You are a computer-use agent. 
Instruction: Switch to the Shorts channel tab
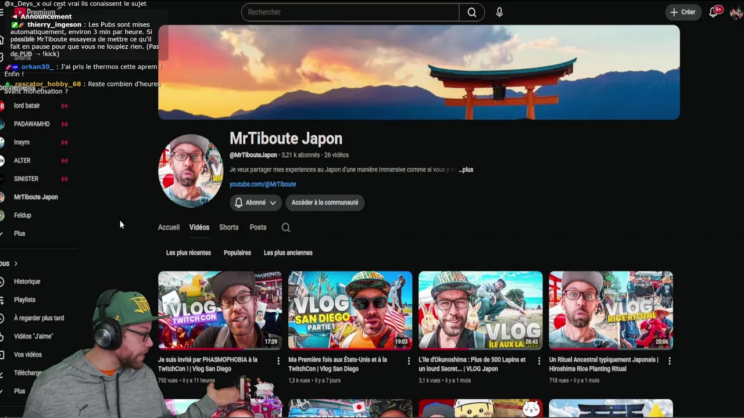click(x=229, y=228)
